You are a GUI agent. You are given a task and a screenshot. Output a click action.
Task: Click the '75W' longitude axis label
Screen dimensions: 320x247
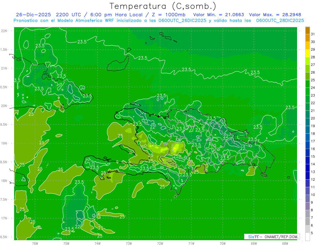pyautogui.click(x=66, y=244)
